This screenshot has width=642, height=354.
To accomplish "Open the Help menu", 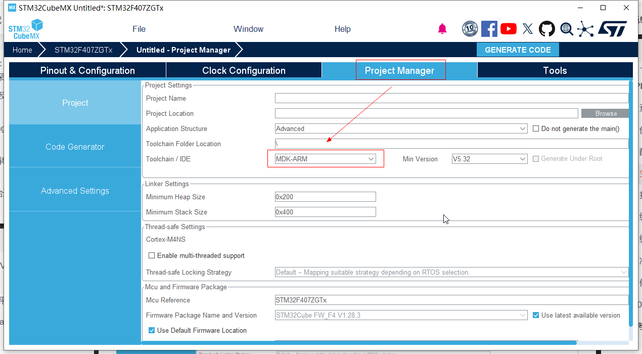I will [343, 29].
